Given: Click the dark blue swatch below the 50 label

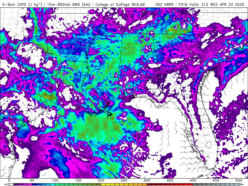Looking at the screenshot, I should point(34,184).
